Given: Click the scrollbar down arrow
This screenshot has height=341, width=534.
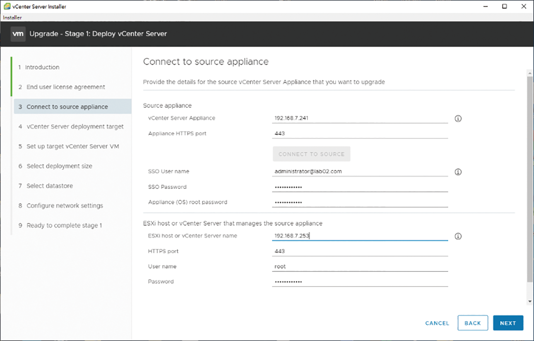Looking at the screenshot, I should 530,302.
